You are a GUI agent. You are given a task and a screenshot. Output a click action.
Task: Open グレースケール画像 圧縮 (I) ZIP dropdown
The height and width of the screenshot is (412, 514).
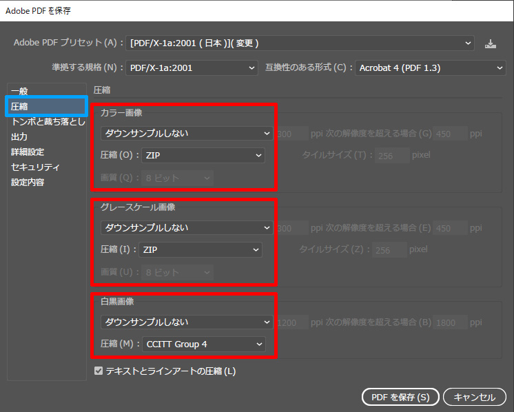201,250
